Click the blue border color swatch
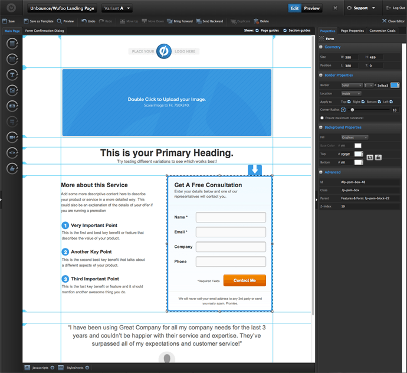The width and height of the screenshot is (407, 373). click(x=395, y=86)
